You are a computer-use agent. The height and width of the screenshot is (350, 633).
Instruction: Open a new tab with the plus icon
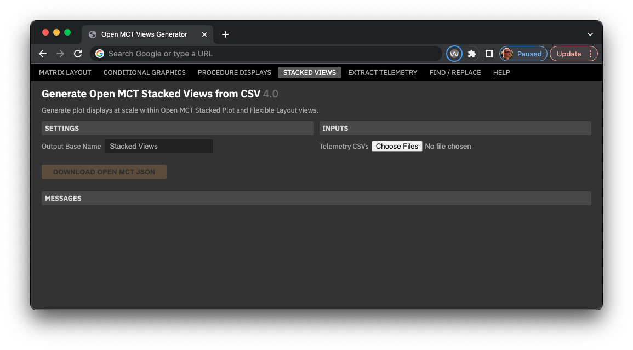click(225, 34)
